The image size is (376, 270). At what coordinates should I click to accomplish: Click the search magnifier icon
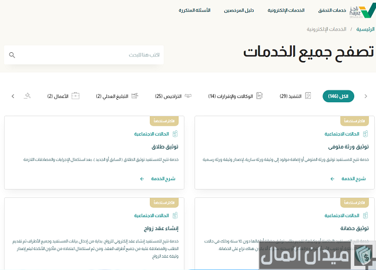click(12, 55)
